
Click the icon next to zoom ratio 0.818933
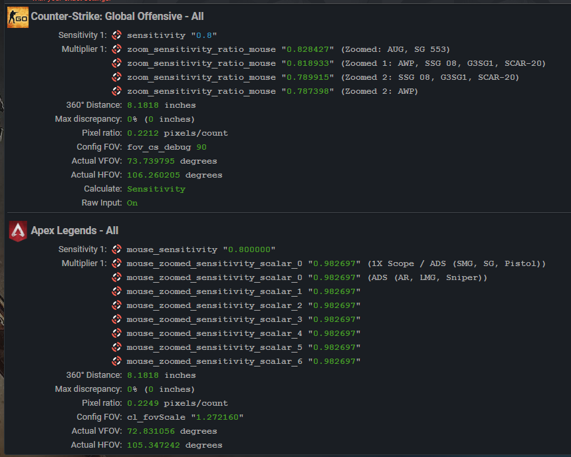pyautogui.click(x=116, y=63)
